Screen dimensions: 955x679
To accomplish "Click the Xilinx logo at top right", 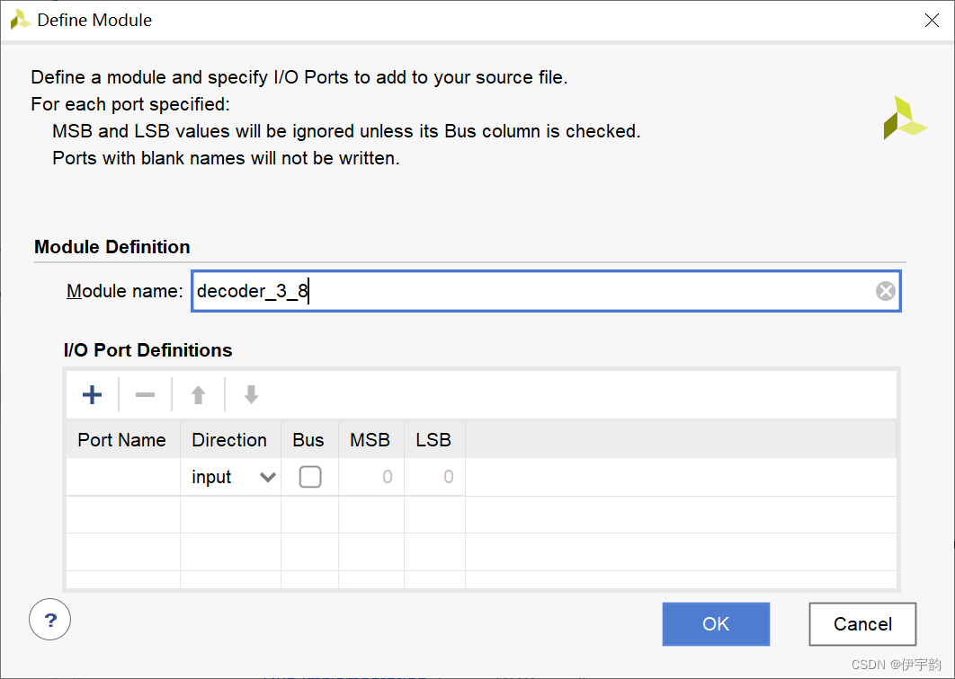I will pyautogui.click(x=903, y=118).
